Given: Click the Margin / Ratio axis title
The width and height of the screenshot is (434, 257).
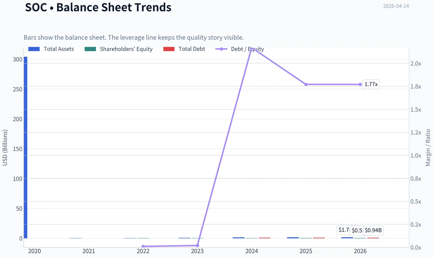Looking at the screenshot, I should [428, 147].
